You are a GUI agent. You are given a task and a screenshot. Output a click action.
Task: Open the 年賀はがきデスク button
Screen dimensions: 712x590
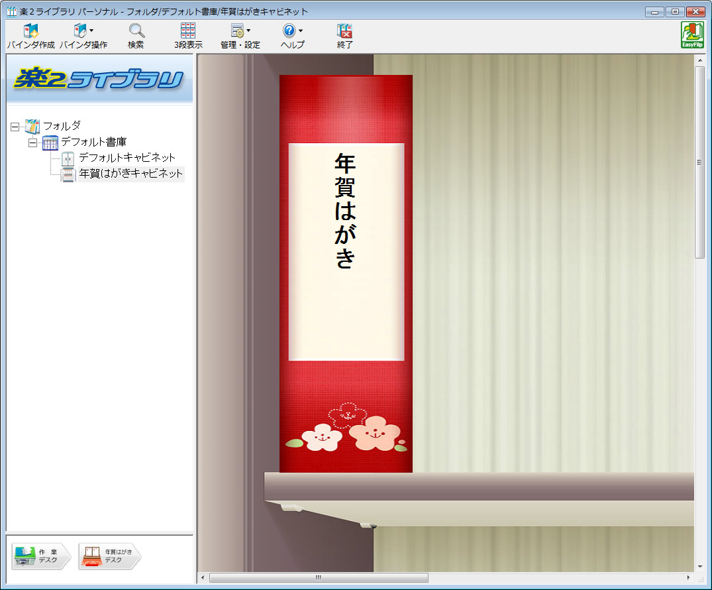(109, 556)
